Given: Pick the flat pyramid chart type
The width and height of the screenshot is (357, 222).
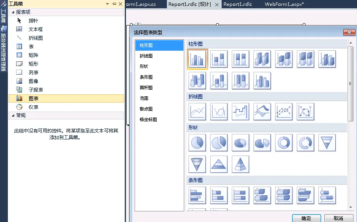Looking at the screenshot, I should click(x=219, y=164).
